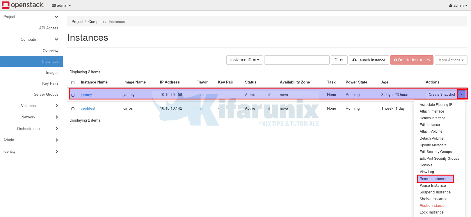471x217 pixels.
Task: Click the '1 week, 1 day' age cell
Action: click(393, 109)
